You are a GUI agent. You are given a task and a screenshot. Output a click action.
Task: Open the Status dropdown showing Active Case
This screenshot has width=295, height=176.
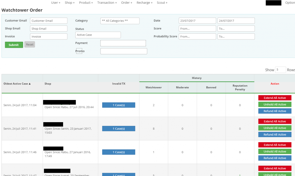[98, 35]
